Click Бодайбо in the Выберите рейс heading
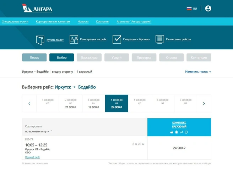Image resolution: width=233 pixels, height=169 pixels. 87,87
